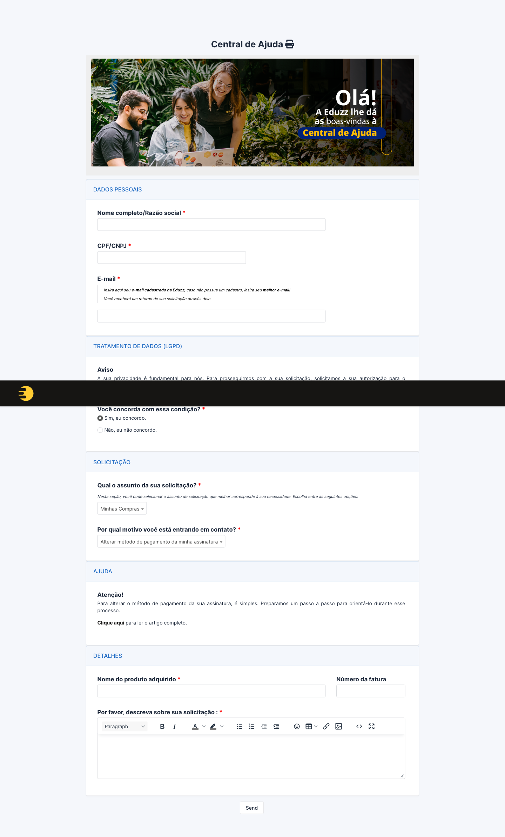The image size is (505, 837).
Task: Insert an image into the description
Action: click(x=338, y=726)
